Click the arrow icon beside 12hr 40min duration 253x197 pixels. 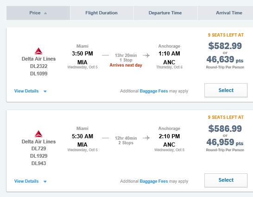tap(146, 138)
